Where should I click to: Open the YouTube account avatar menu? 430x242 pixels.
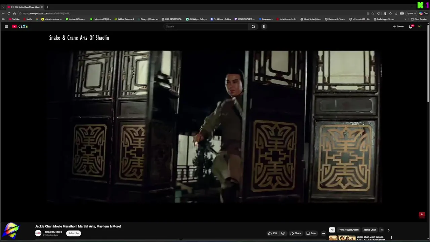420,27
